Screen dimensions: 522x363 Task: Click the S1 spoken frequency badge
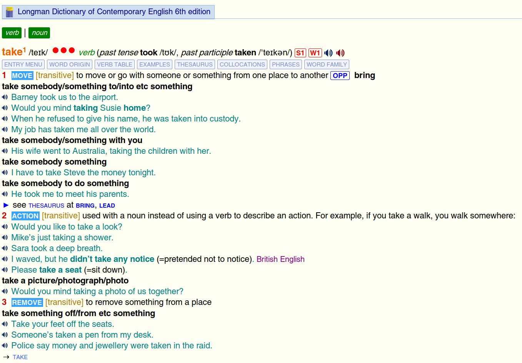click(x=300, y=53)
